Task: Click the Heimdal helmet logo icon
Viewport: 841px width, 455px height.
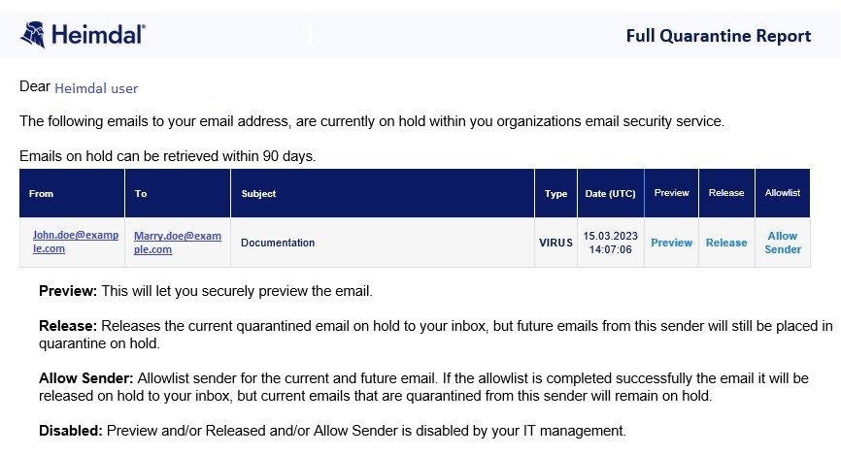Action: (x=33, y=35)
